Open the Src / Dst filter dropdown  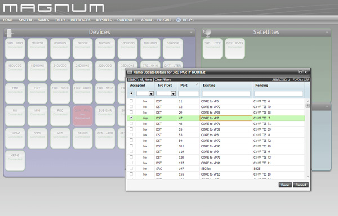pos(173,93)
